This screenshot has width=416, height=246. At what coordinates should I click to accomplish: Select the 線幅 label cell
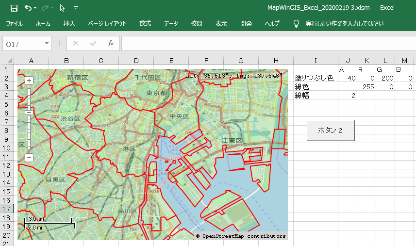(316, 96)
